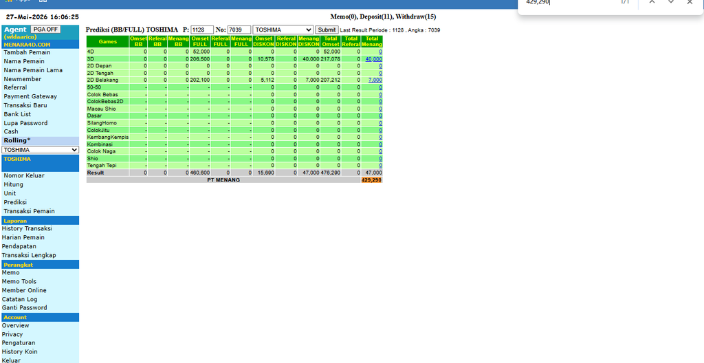Click the KembangKempis row label
This screenshot has width=704, height=363.
108,137
